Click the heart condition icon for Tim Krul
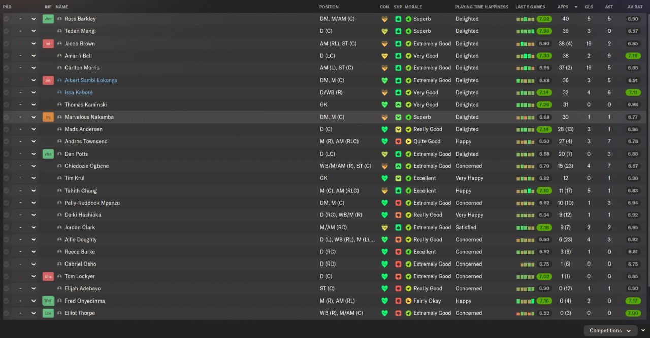This screenshot has width=650, height=338. [x=384, y=178]
